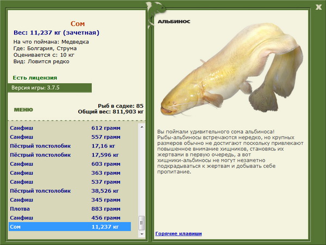Click the fish list scrollbar thumb
326x245 pixels.
142,223
